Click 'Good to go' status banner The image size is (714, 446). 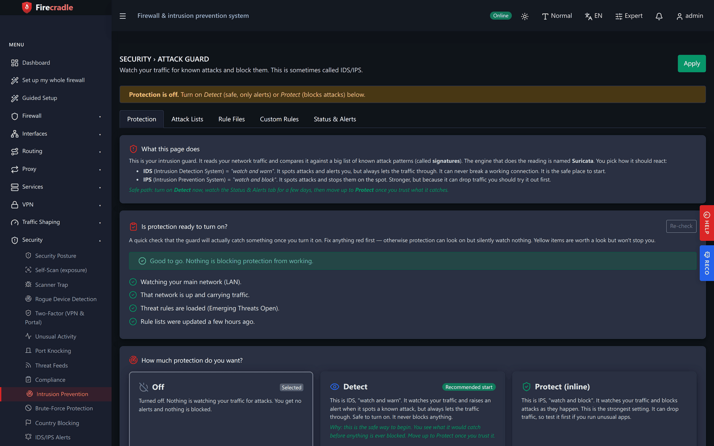pos(413,261)
